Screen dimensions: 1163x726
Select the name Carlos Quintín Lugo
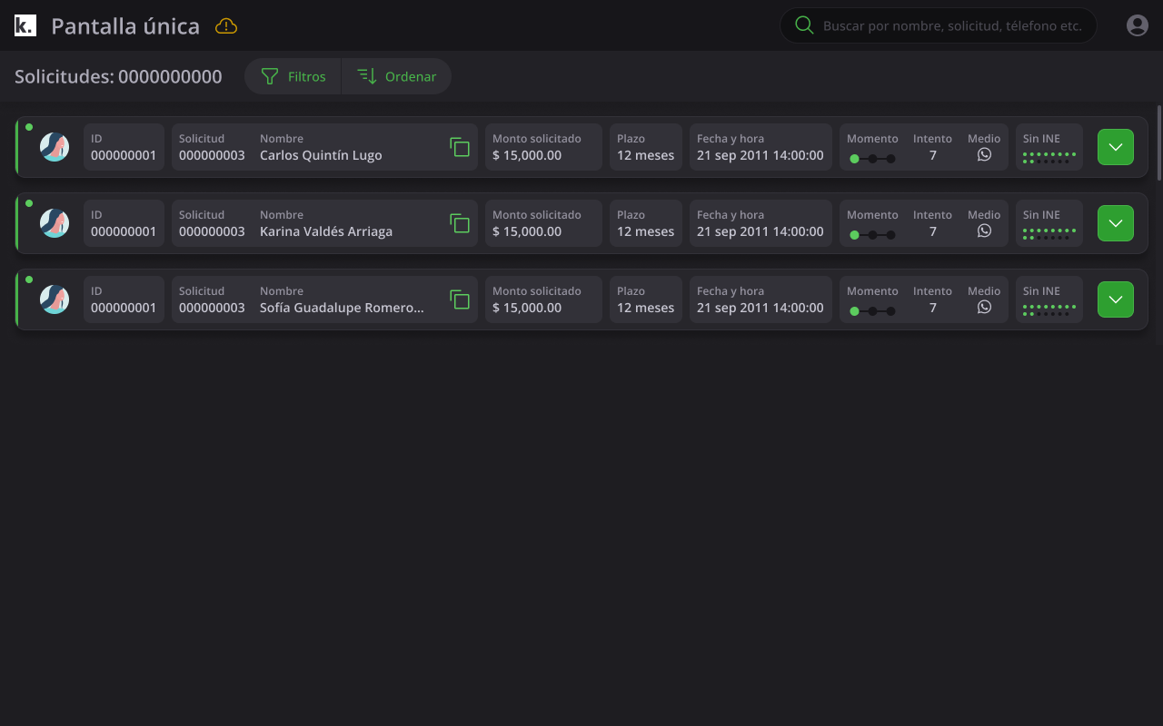pos(321,155)
